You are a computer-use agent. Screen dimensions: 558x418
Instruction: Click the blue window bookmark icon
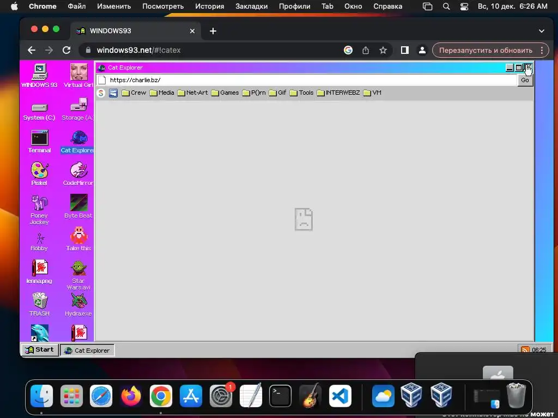pos(113,93)
